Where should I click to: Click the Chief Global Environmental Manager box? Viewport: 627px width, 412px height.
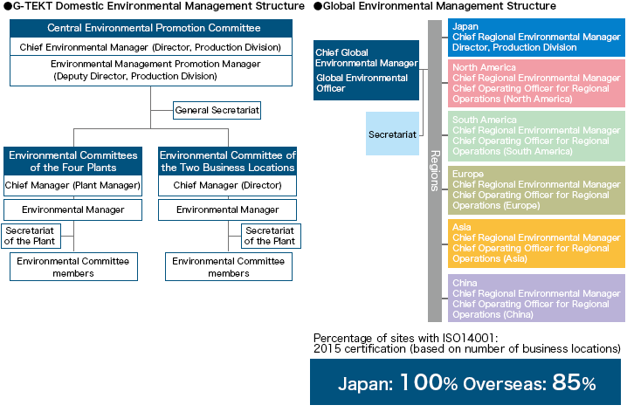tap(366, 71)
